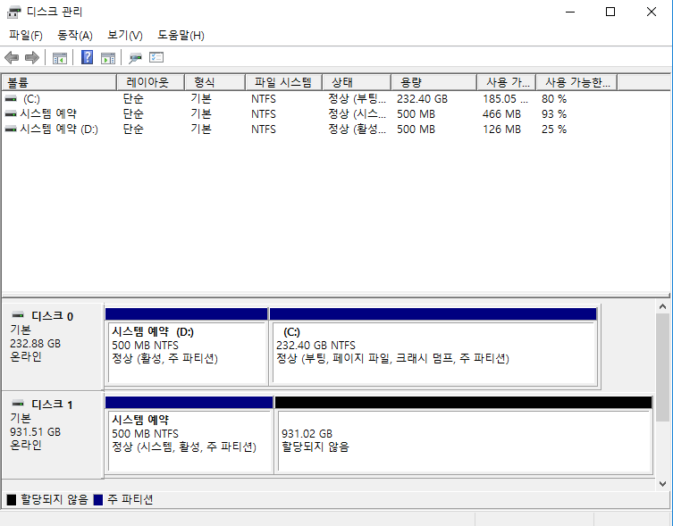This screenshot has height=526, width=673.
Task: Toggle the action pane toolbar icon
Action: tap(108, 57)
